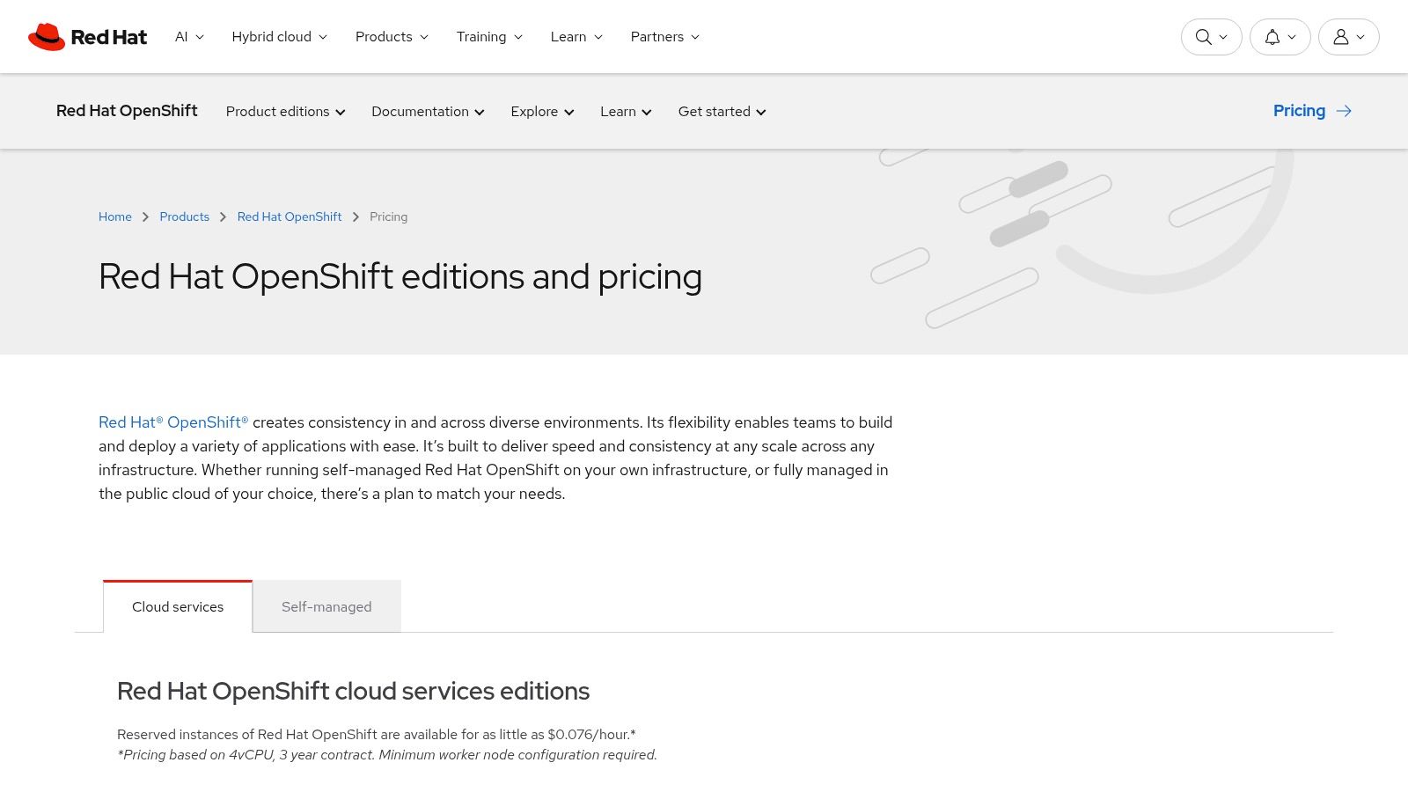Click the notifications bell icon
The width and height of the screenshot is (1408, 792).
point(1271,37)
